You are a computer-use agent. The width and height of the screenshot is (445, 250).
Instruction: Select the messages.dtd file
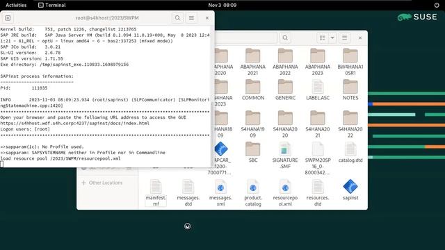(188, 193)
